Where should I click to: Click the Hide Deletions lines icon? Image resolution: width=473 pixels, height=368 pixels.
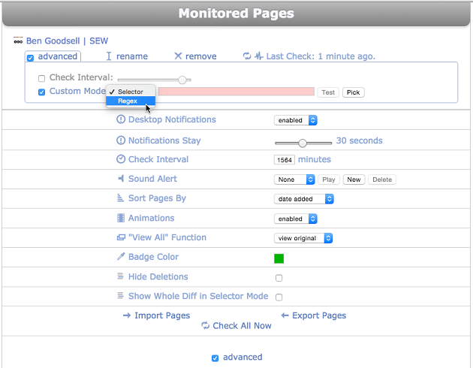[120, 276]
